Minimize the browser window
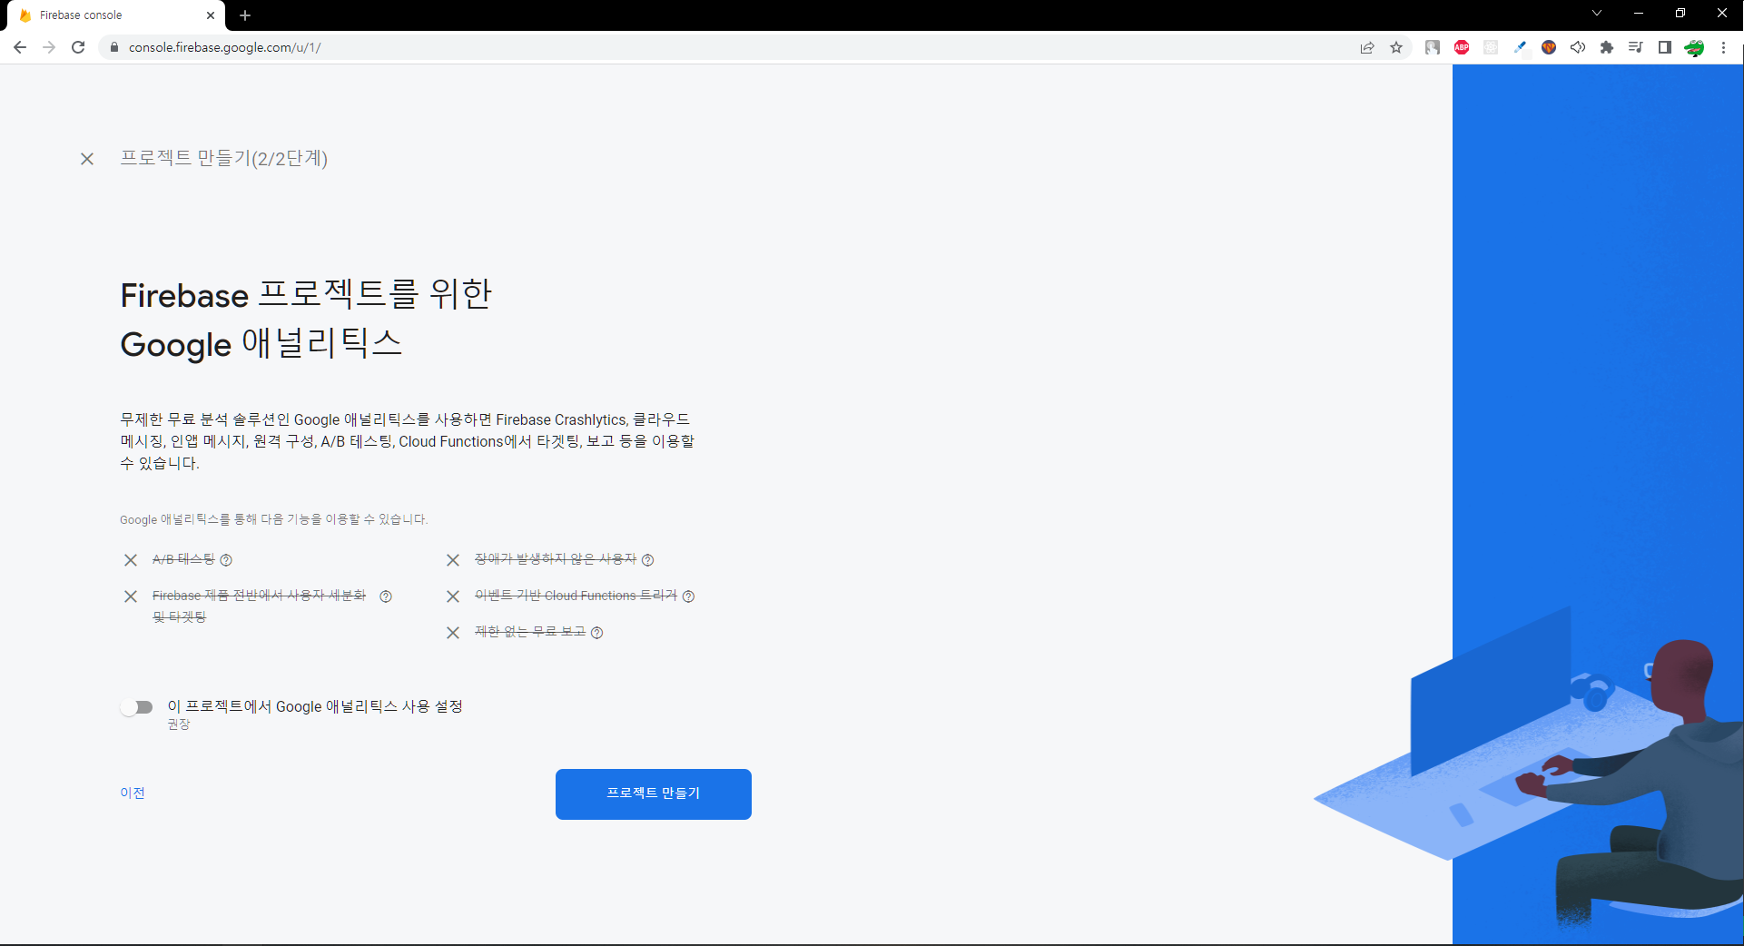1744x946 pixels. pyautogui.click(x=1639, y=14)
